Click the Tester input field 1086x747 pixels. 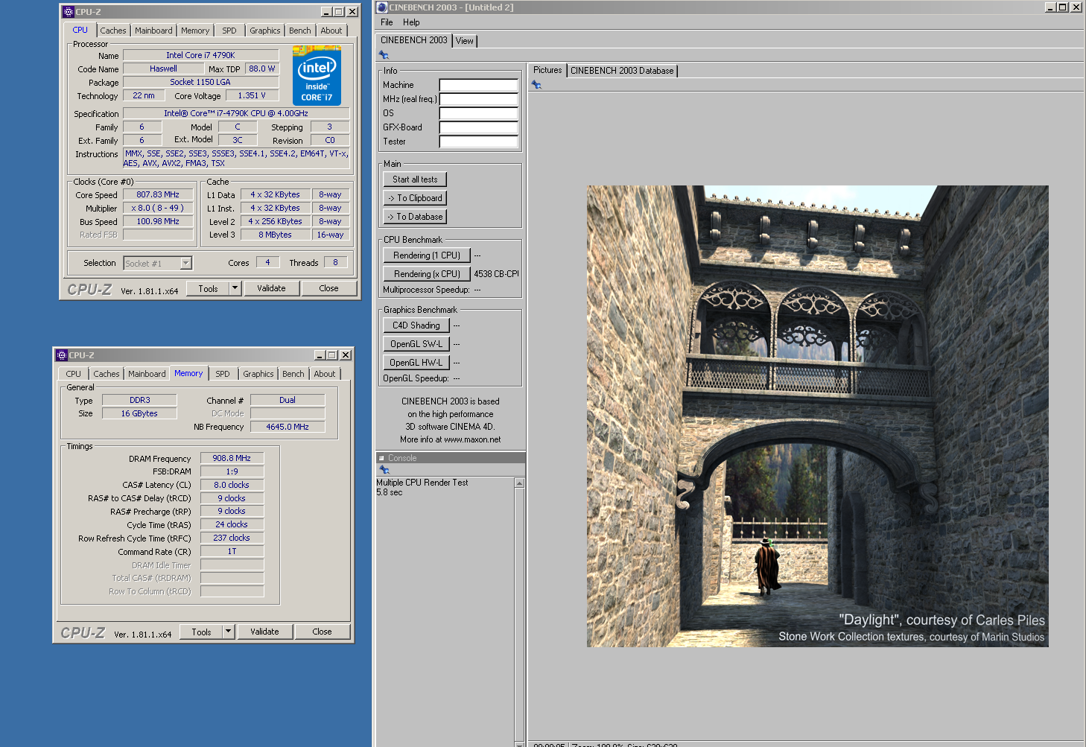pyautogui.click(x=478, y=142)
